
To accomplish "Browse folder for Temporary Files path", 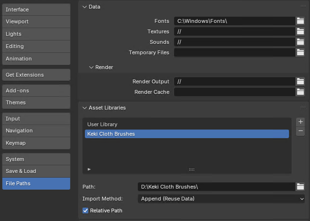I will tap(300, 52).
